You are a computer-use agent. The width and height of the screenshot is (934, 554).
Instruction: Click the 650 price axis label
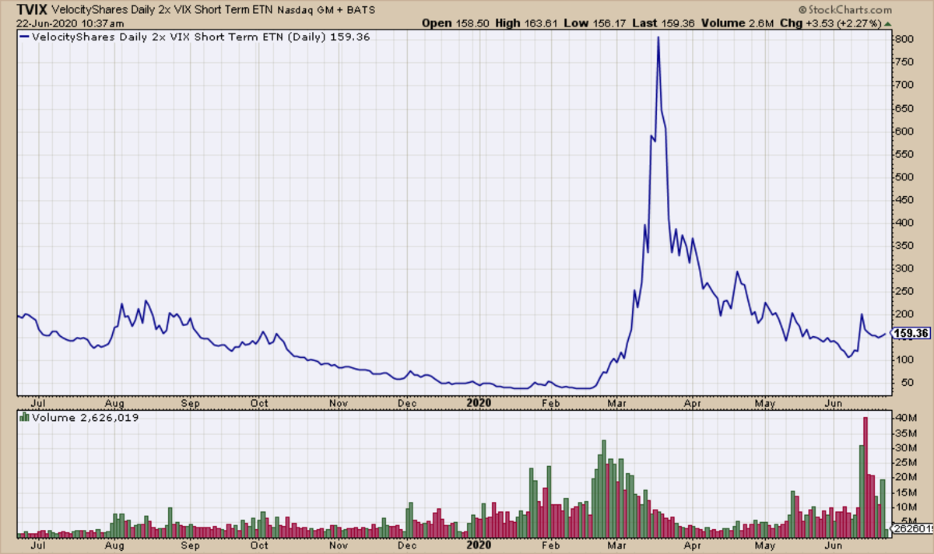pos(903,108)
